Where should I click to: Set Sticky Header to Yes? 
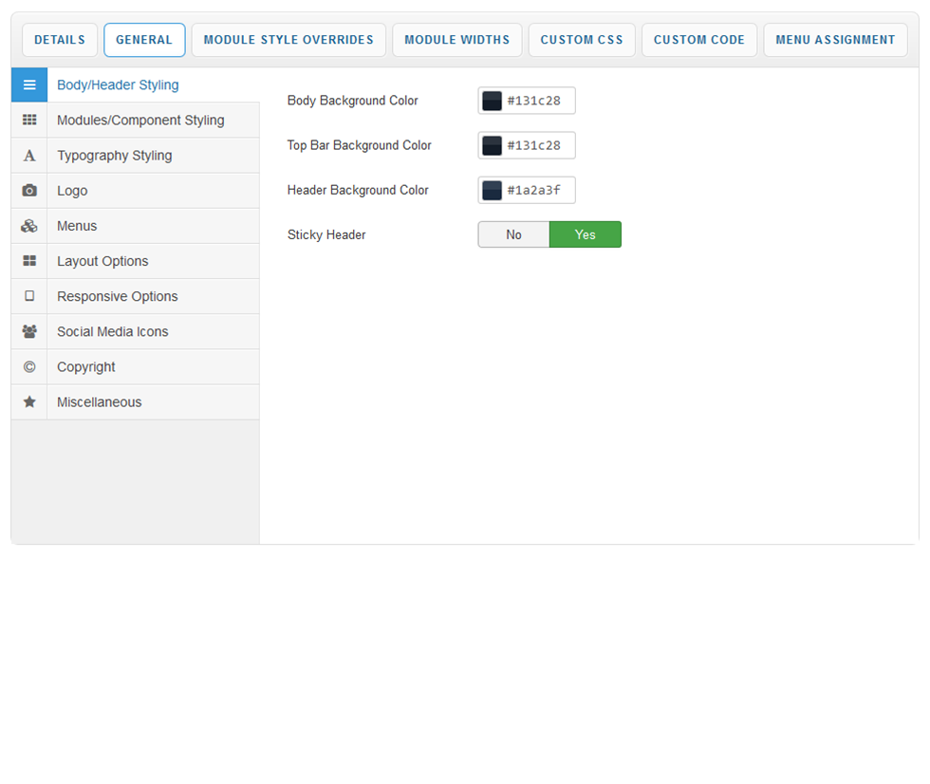585,234
